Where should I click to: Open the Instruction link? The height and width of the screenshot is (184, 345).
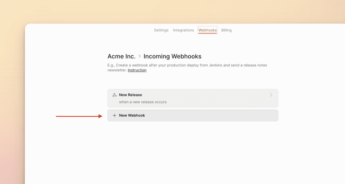pyautogui.click(x=137, y=70)
